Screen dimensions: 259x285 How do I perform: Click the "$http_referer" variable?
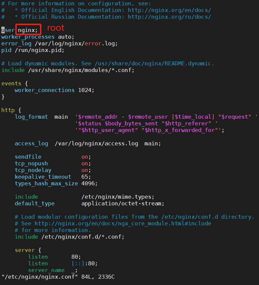186,124
